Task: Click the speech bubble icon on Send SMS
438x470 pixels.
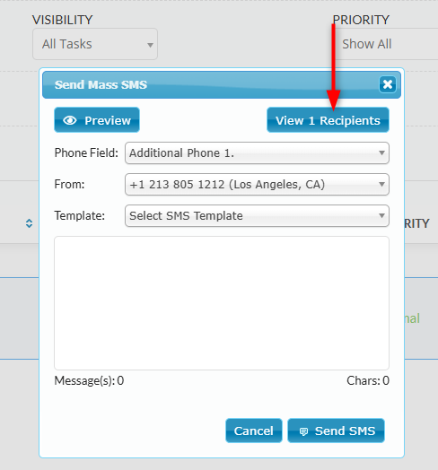Action: pos(303,431)
